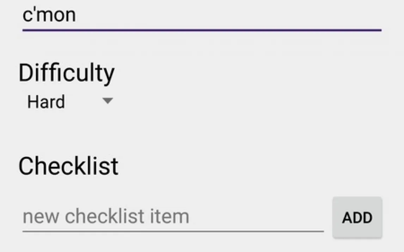Focus the 'new checklist item' input field
Image resolution: width=404 pixels, height=252 pixels.
tap(173, 216)
